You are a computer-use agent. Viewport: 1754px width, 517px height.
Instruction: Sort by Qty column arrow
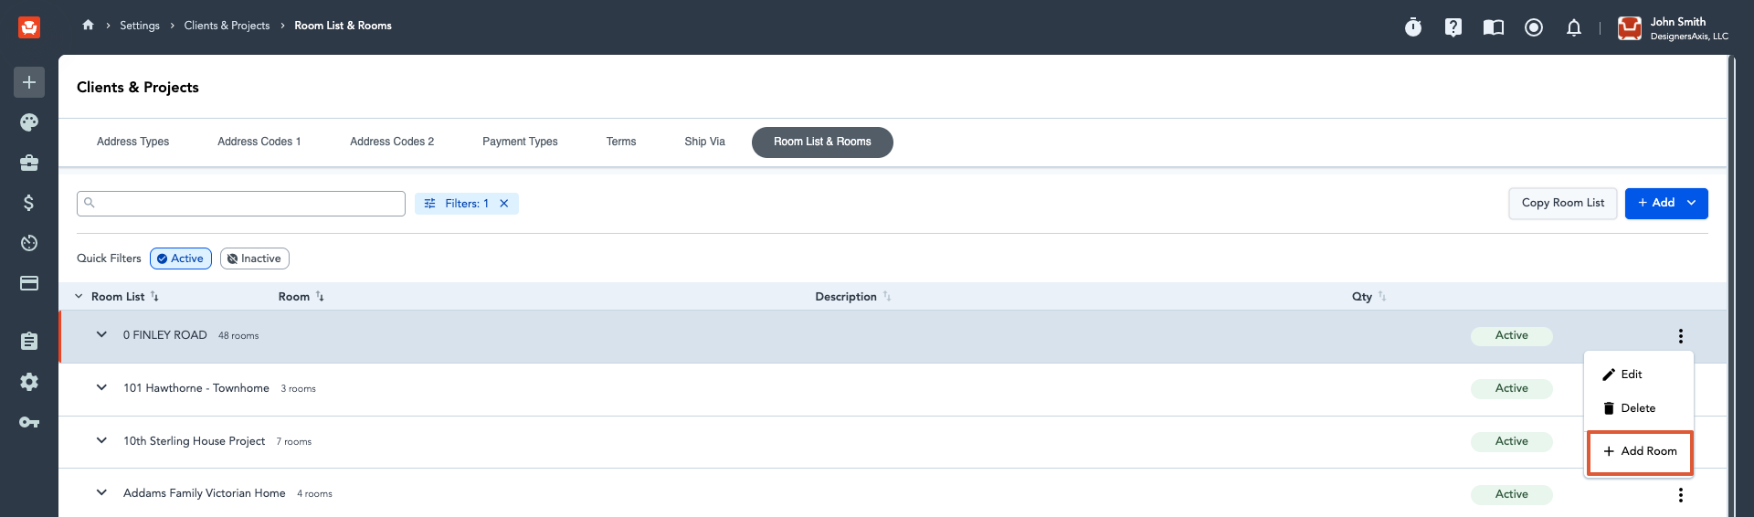click(1382, 297)
